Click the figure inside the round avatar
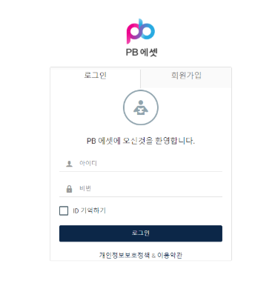Image resolution: width=275 pixels, height=289 pixels. pyautogui.click(x=141, y=107)
